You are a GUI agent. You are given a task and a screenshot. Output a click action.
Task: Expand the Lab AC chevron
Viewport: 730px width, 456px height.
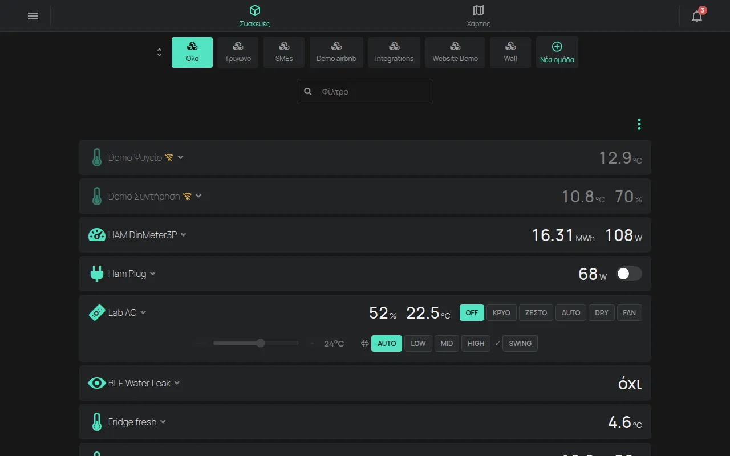click(x=143, y=312)
